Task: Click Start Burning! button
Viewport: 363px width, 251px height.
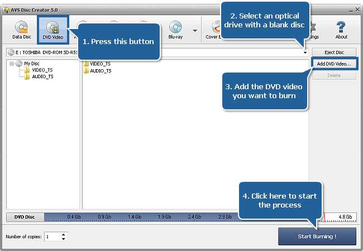Action: point(317,236)
